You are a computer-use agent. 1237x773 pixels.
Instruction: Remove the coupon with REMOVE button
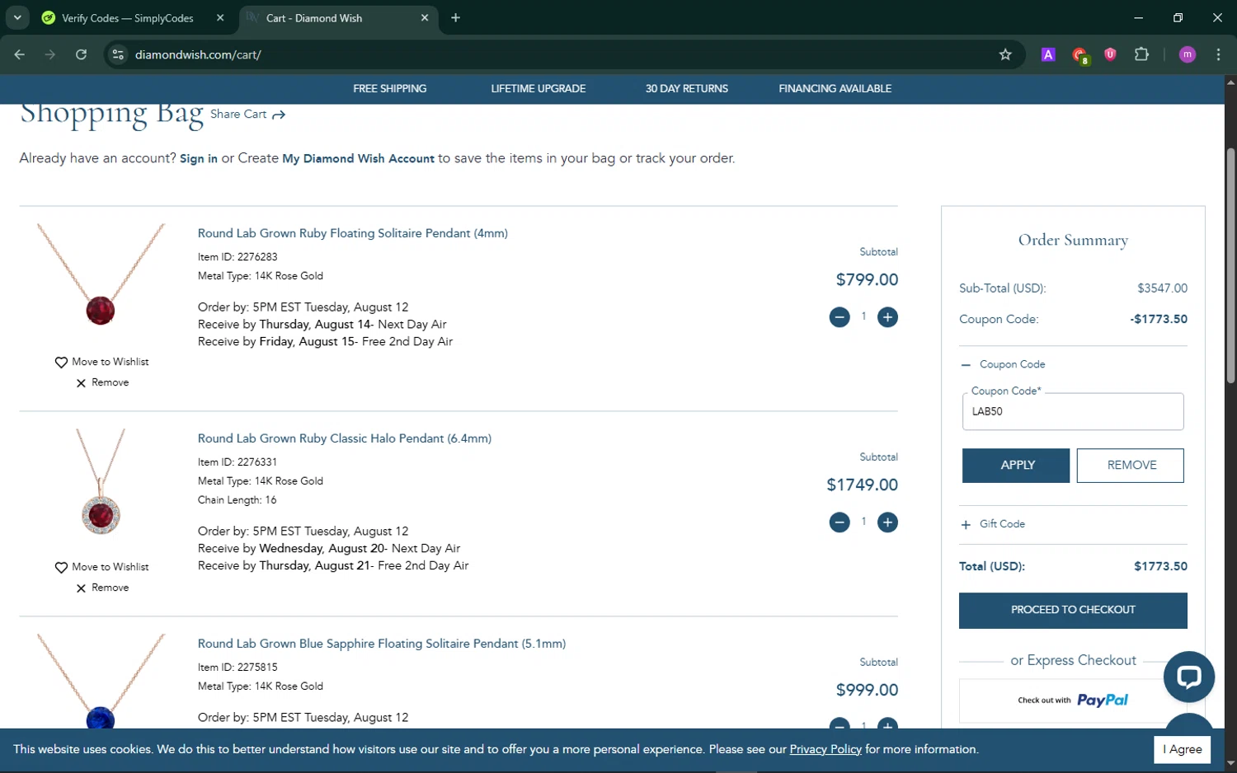pyautogui.click(x=1131, y=466)
